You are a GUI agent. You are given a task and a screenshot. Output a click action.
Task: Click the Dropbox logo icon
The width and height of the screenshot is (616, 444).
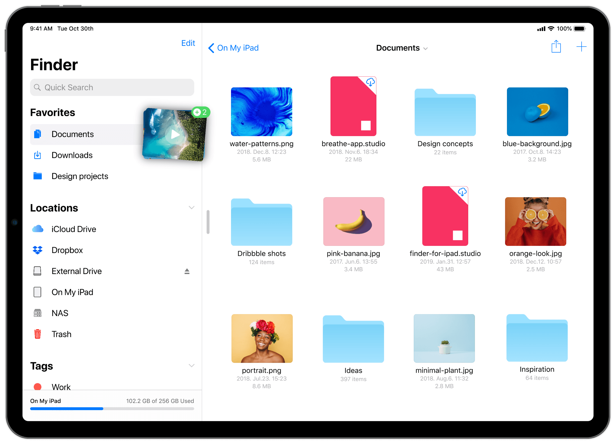click(x=37, y=250)
